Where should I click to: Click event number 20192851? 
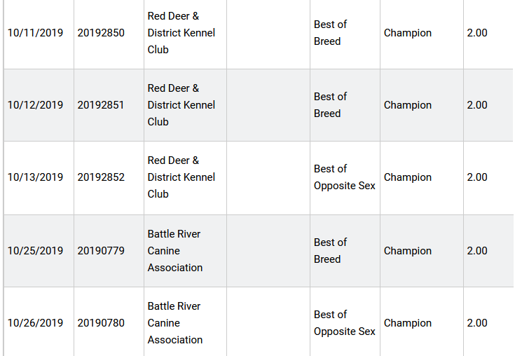tap(100, 105)
